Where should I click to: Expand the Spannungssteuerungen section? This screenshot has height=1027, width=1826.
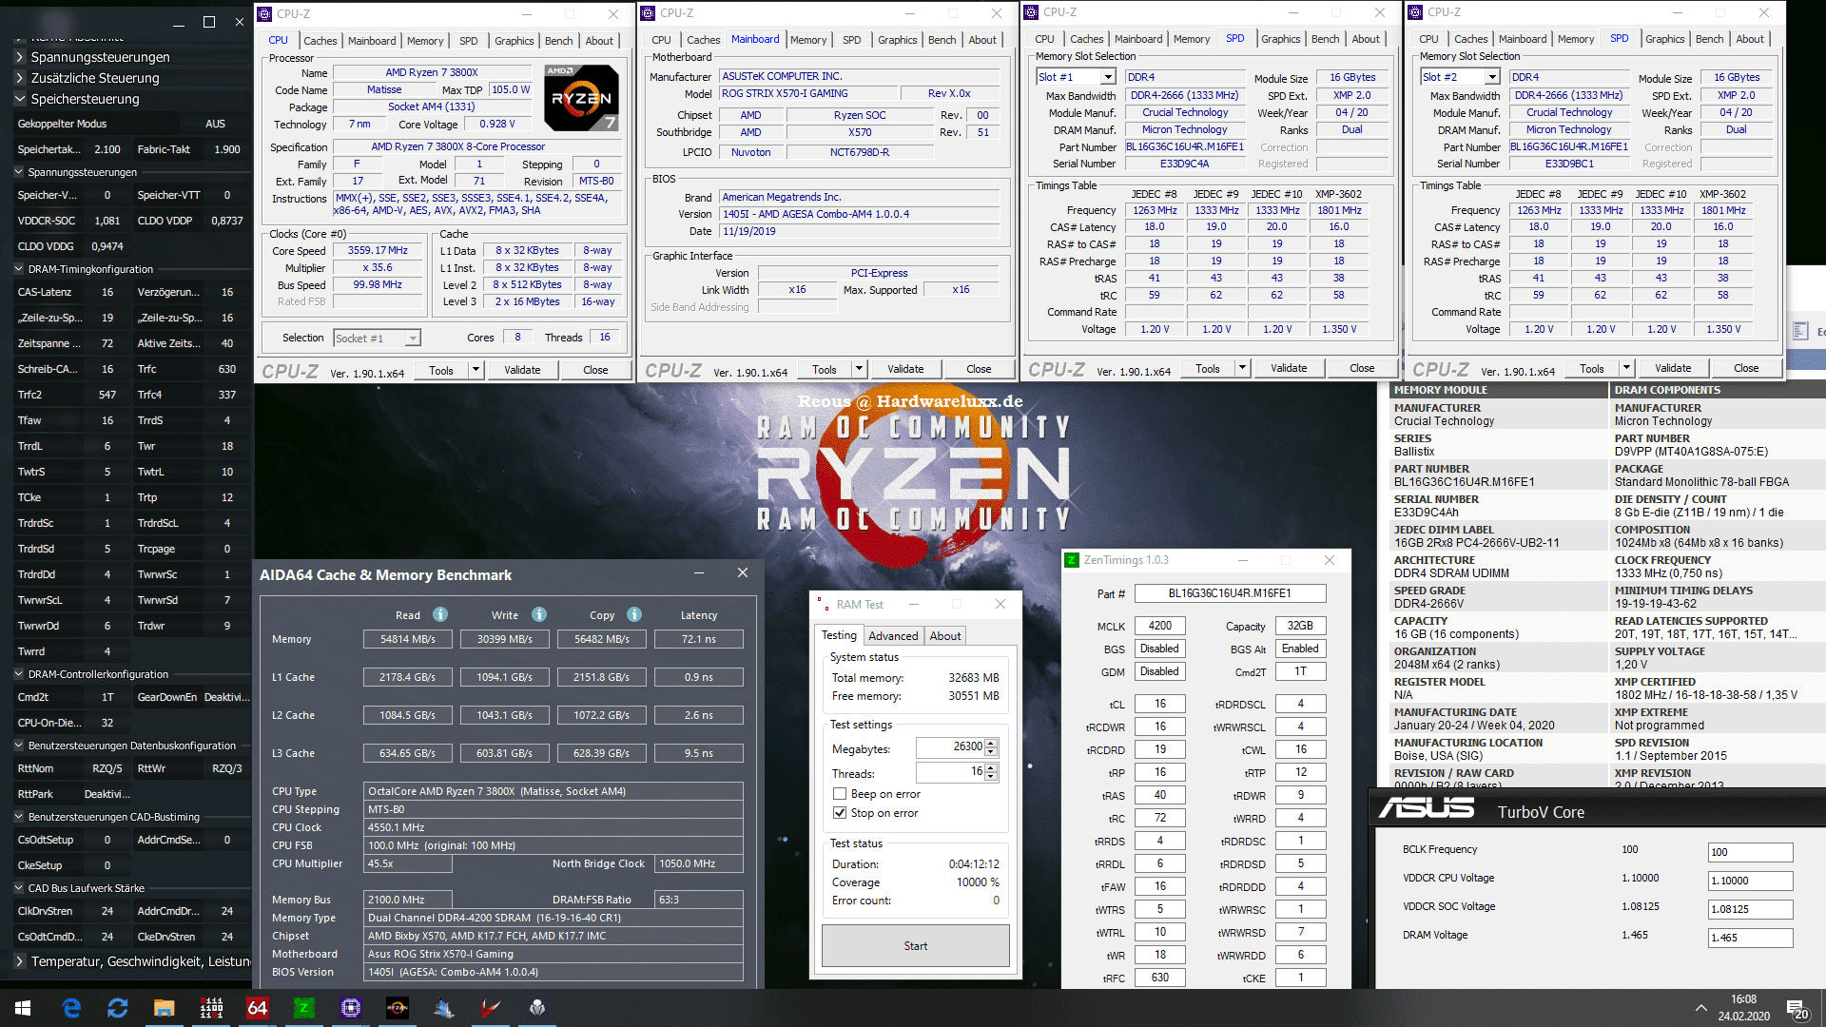(x=20, y=57)
